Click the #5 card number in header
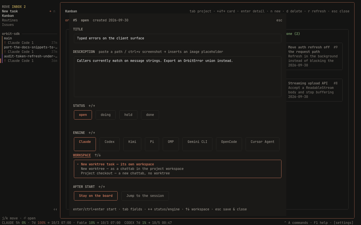The width and height of the screenshot is (361, 225). 75,20
